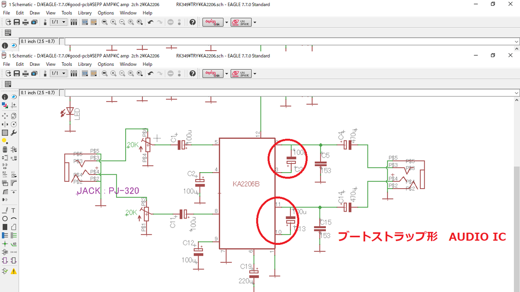The height and width of the screenshot is (292, 520).
Task: Redraw screen icon in front window
Action: (x=131, y=74)
